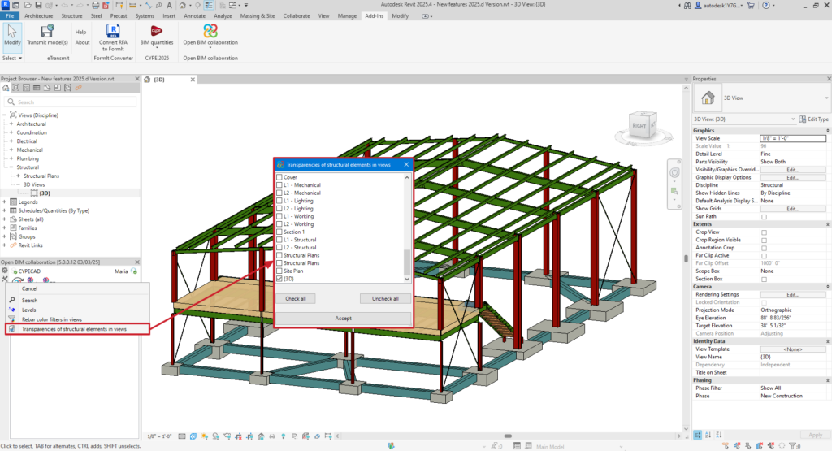Expand the Electrical tree node
Image resolution: width=832 pixels, height=451 pixels.
pos(11,141)
